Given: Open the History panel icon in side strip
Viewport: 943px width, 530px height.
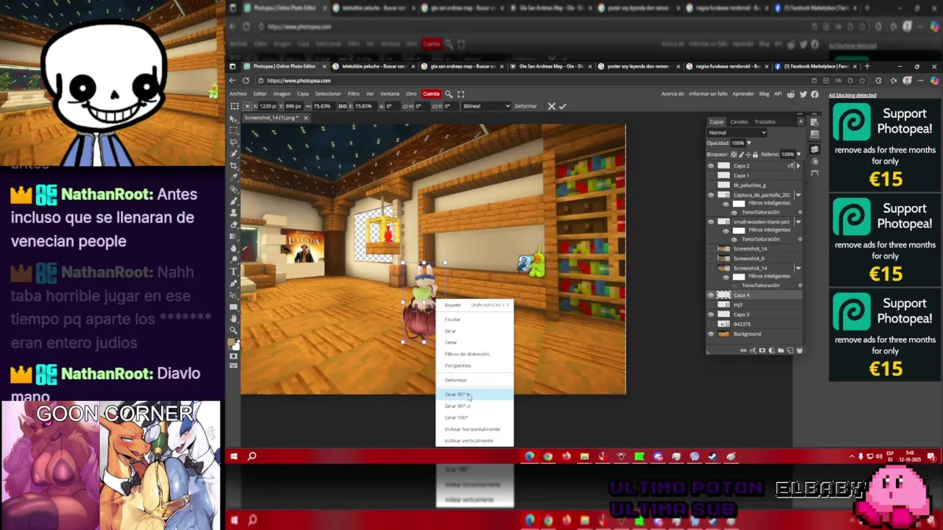Looking at the screenshot, I should click(814, 123).
